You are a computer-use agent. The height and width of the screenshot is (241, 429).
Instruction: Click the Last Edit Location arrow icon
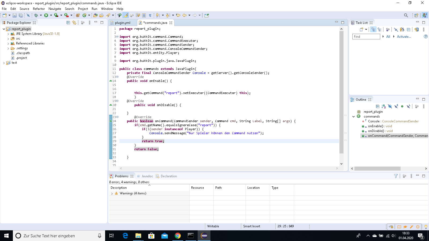(x=178, y=15)
